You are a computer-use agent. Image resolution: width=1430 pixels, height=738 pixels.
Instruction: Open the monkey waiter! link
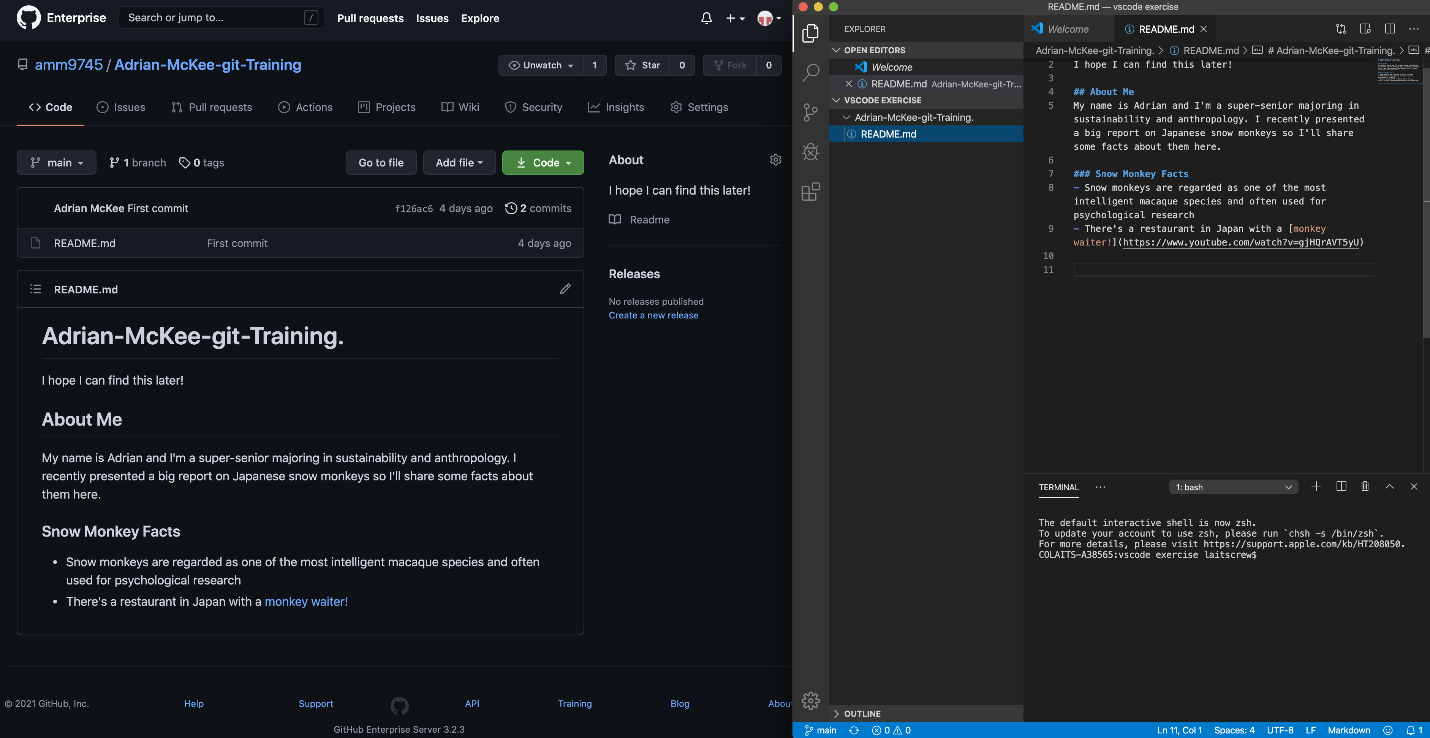306,602
